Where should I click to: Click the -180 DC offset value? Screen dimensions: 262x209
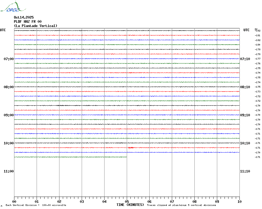pos(257,45)
